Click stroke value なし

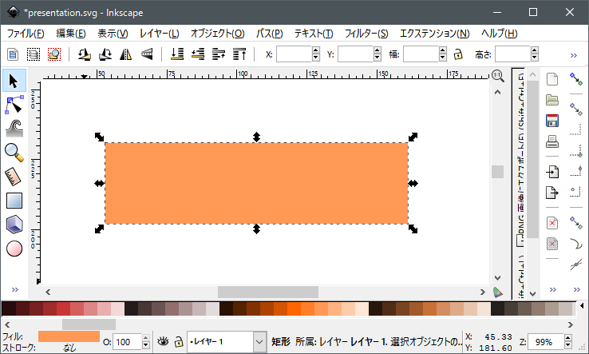(69, 348)
